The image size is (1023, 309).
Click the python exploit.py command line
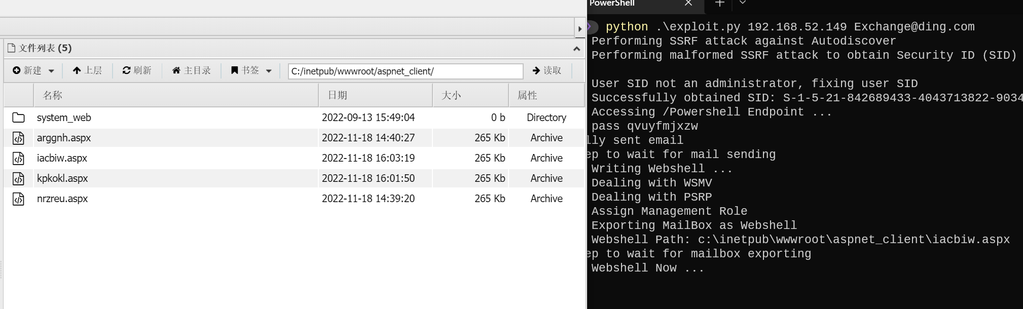point(790,27)
